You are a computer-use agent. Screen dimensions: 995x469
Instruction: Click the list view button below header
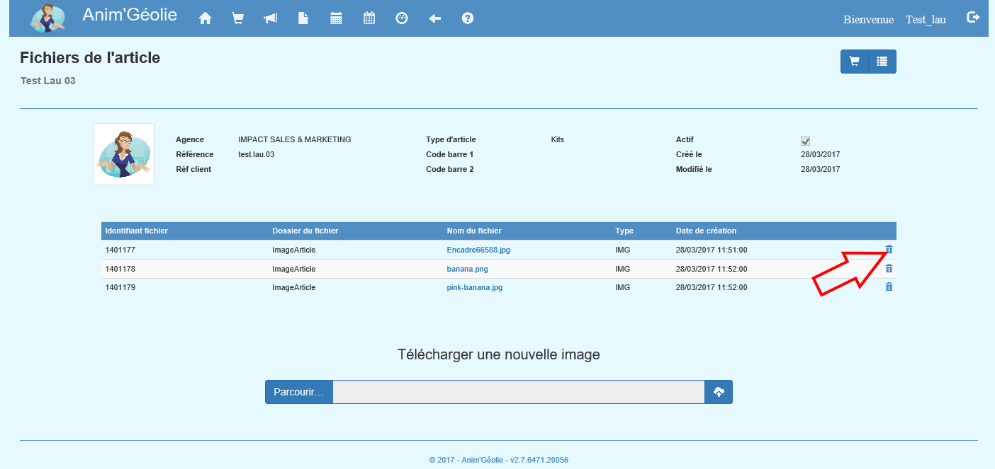[882, 62]
